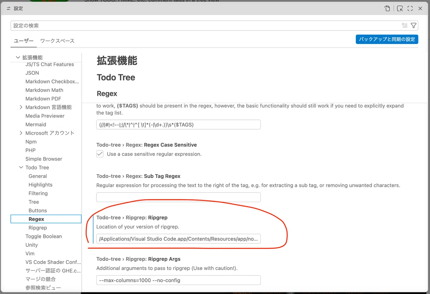Clear the settings search input via the clear icon
The width and height of the screenshot is (430, 294).
(405, 25)
